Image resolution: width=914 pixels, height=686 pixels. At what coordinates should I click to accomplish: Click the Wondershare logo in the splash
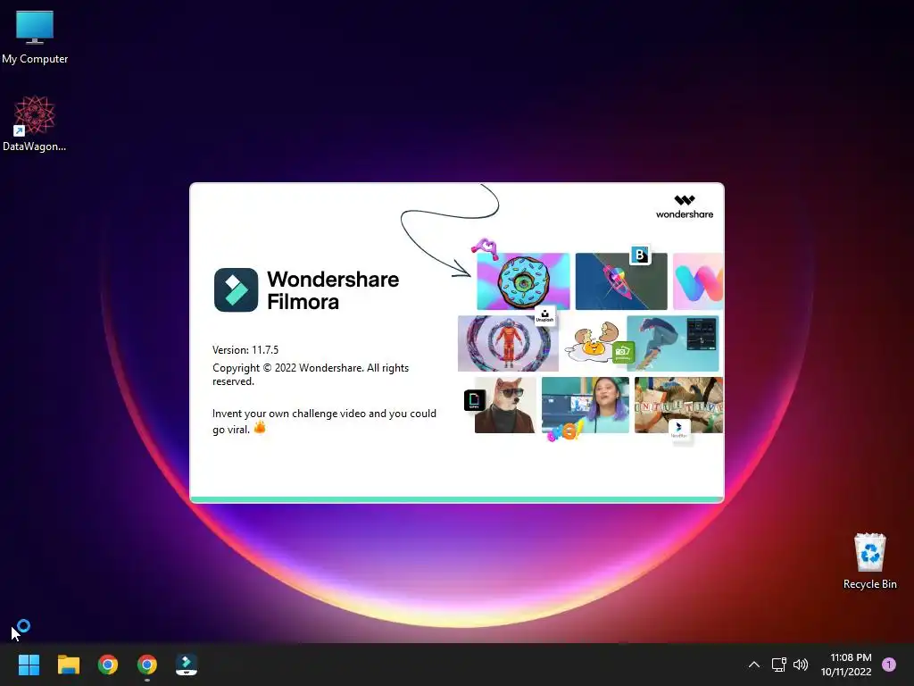click(685, 206)
